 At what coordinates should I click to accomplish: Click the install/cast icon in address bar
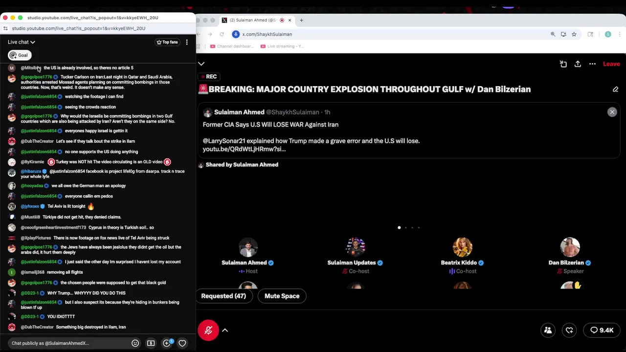click(563, 34)
